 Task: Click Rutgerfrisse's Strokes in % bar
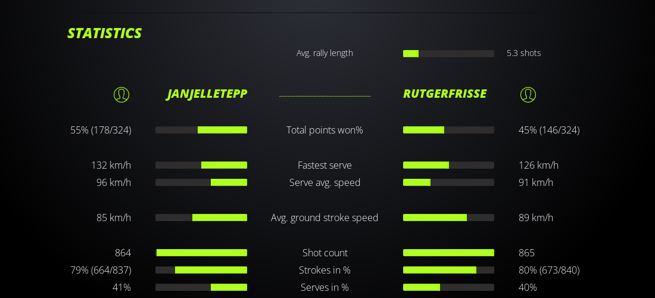coord(448,270)
